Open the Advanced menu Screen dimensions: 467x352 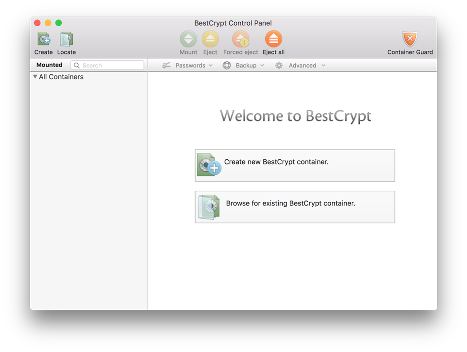300,66
